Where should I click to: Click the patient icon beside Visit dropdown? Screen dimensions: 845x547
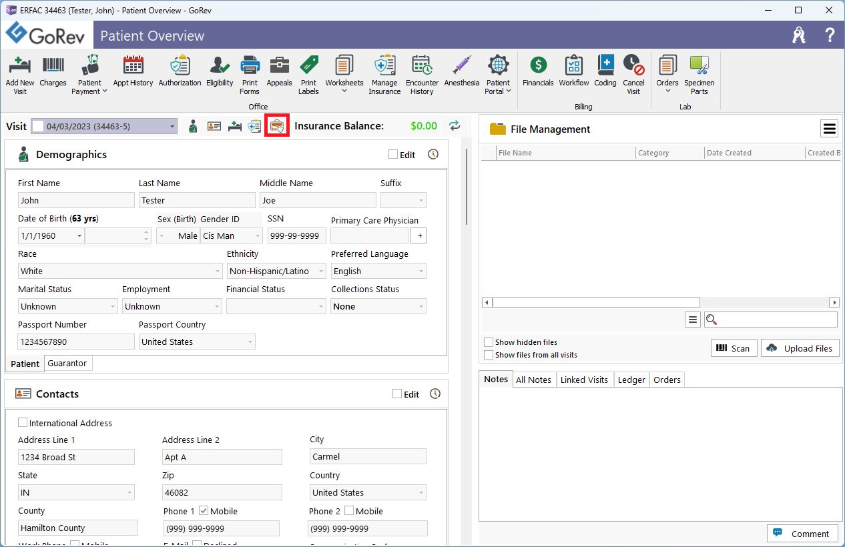click(193, 126)
